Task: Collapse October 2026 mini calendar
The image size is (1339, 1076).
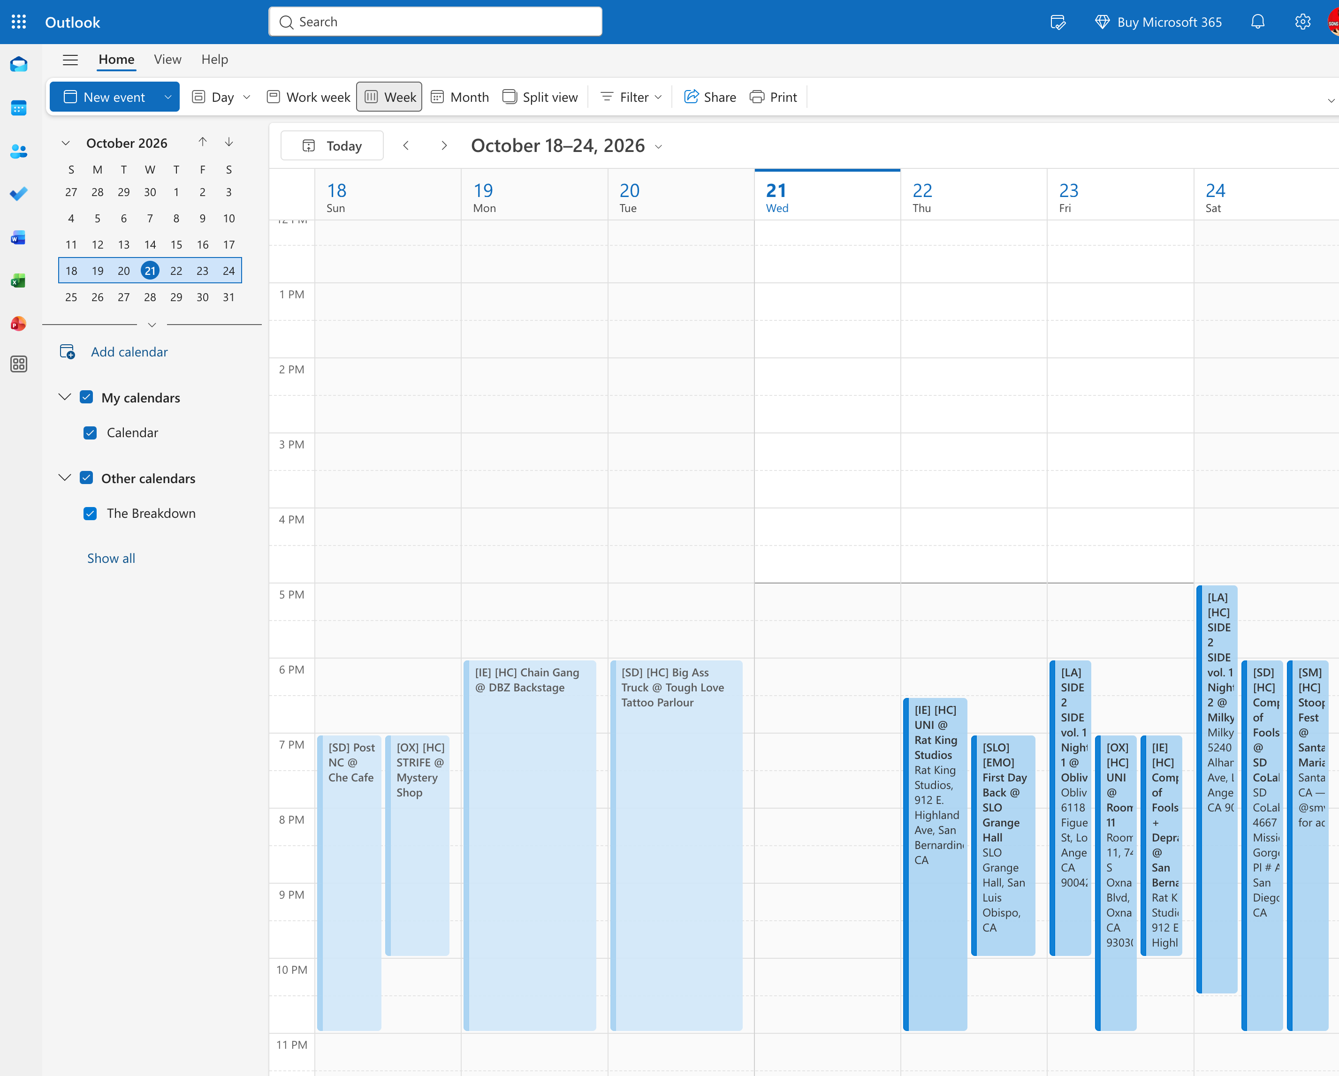Action: [x=66, y=144]
